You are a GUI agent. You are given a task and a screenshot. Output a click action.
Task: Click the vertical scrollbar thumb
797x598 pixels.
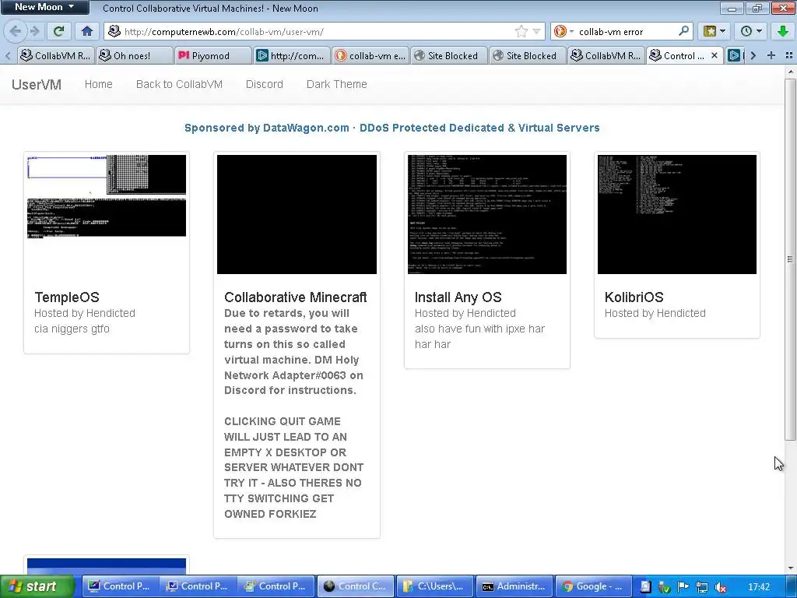coord(790,259)
